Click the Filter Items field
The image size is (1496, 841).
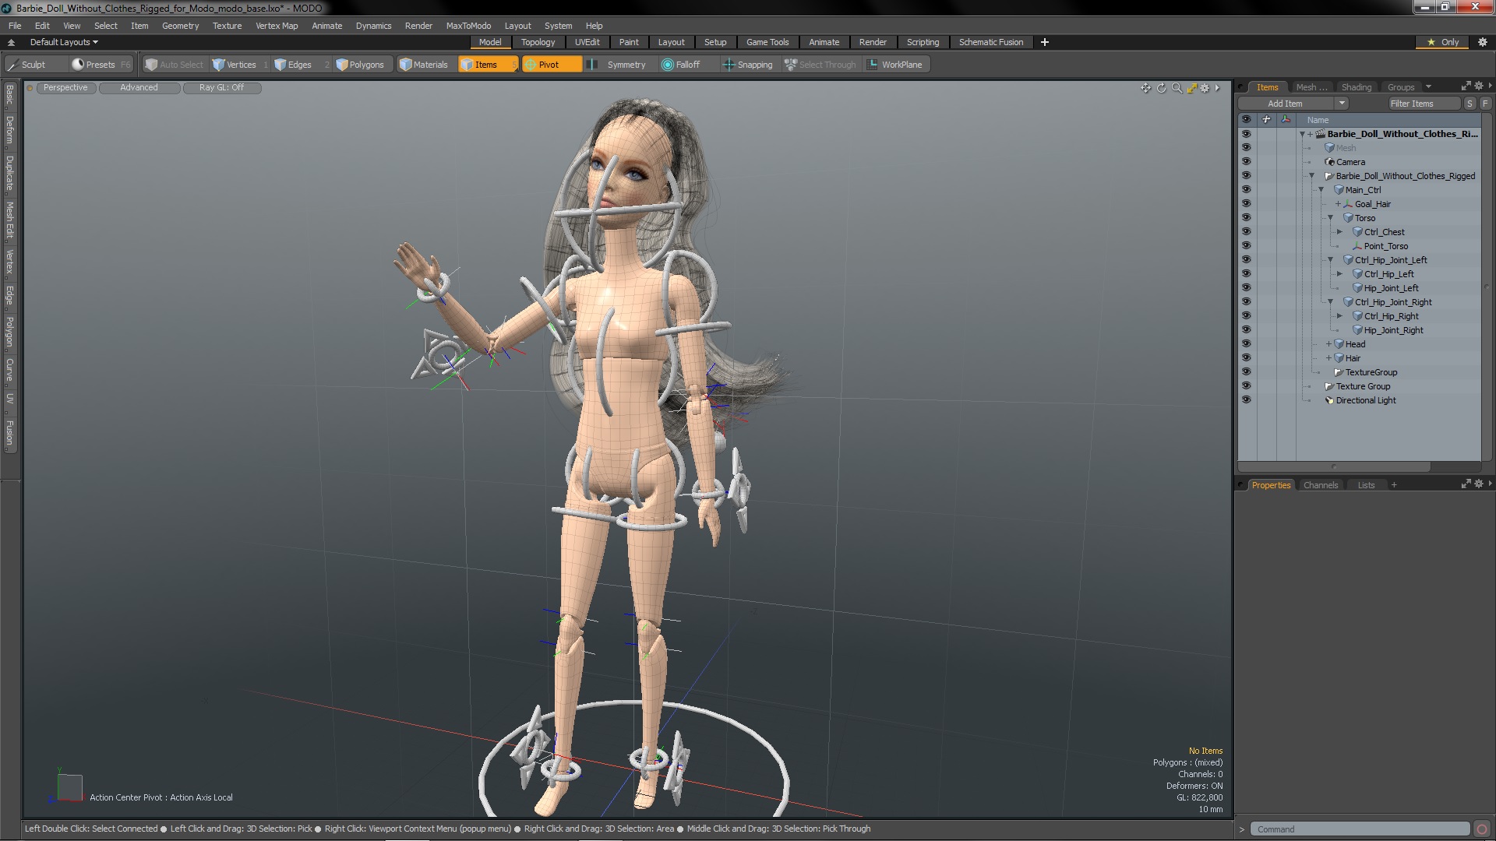tap(1423, 104)
